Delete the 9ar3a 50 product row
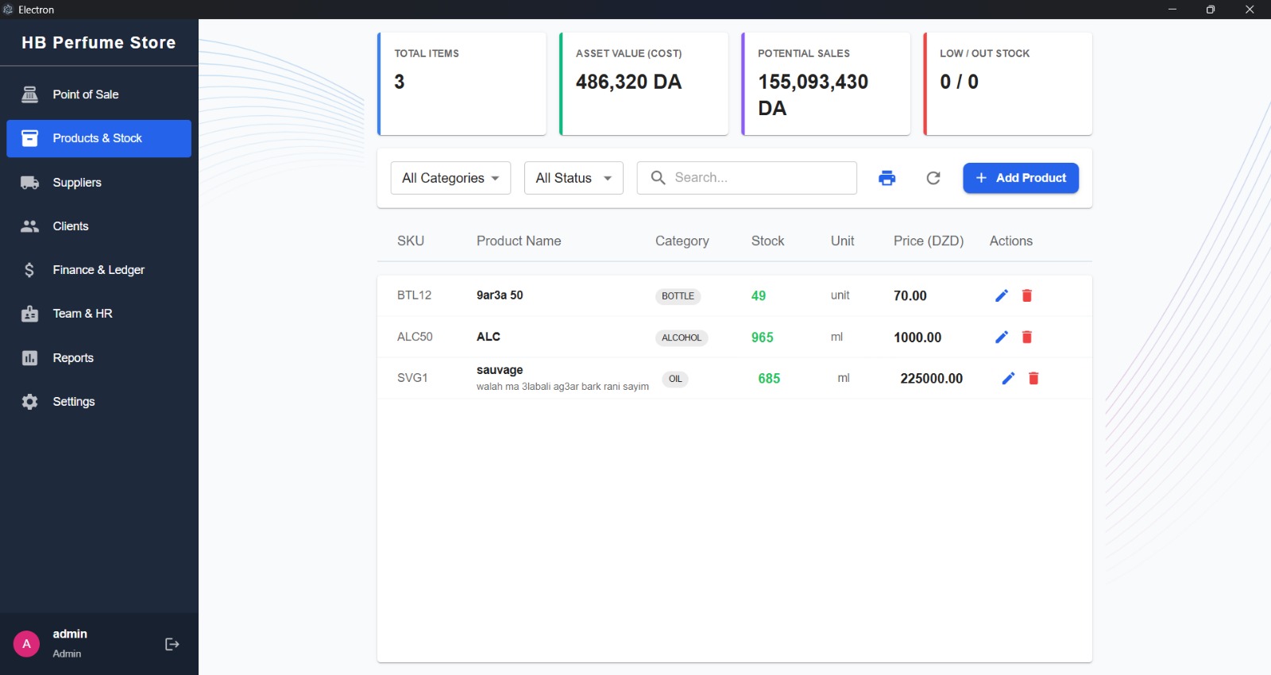Screen dimensions: 1271x675 [1026, 295]
